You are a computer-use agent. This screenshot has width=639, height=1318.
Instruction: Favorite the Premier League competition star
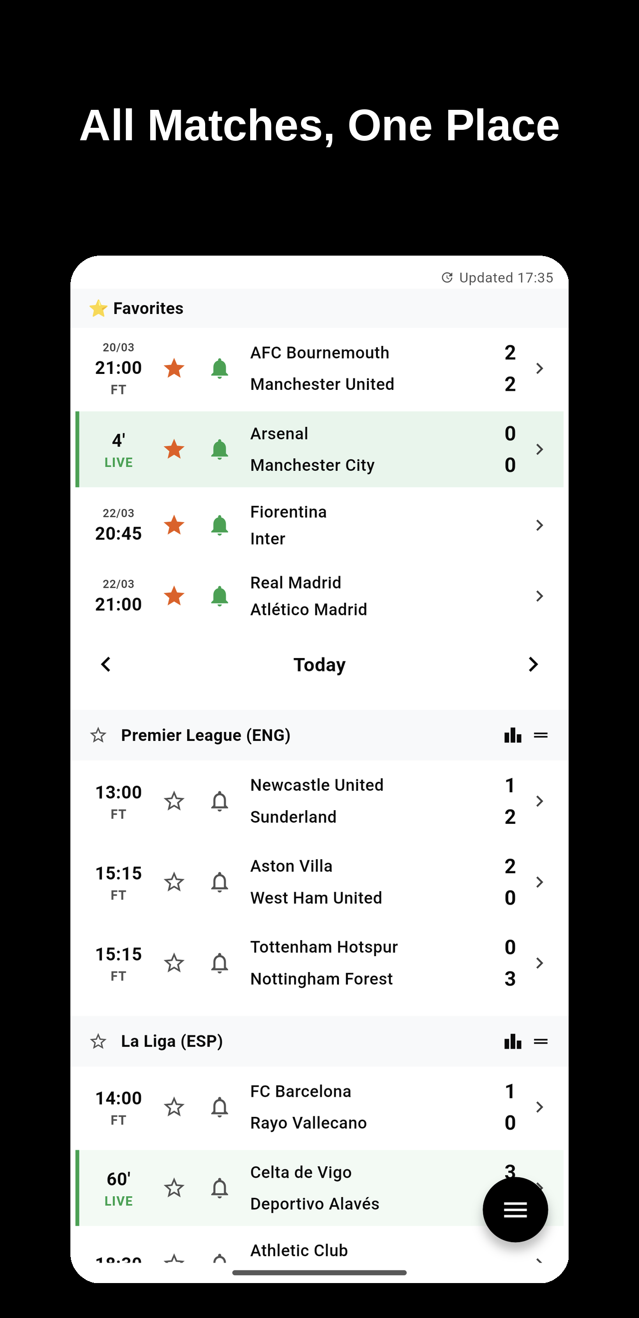tap(98, 735)
